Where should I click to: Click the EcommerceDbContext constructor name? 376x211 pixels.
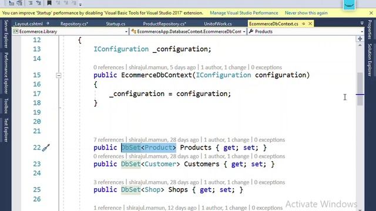157,75
